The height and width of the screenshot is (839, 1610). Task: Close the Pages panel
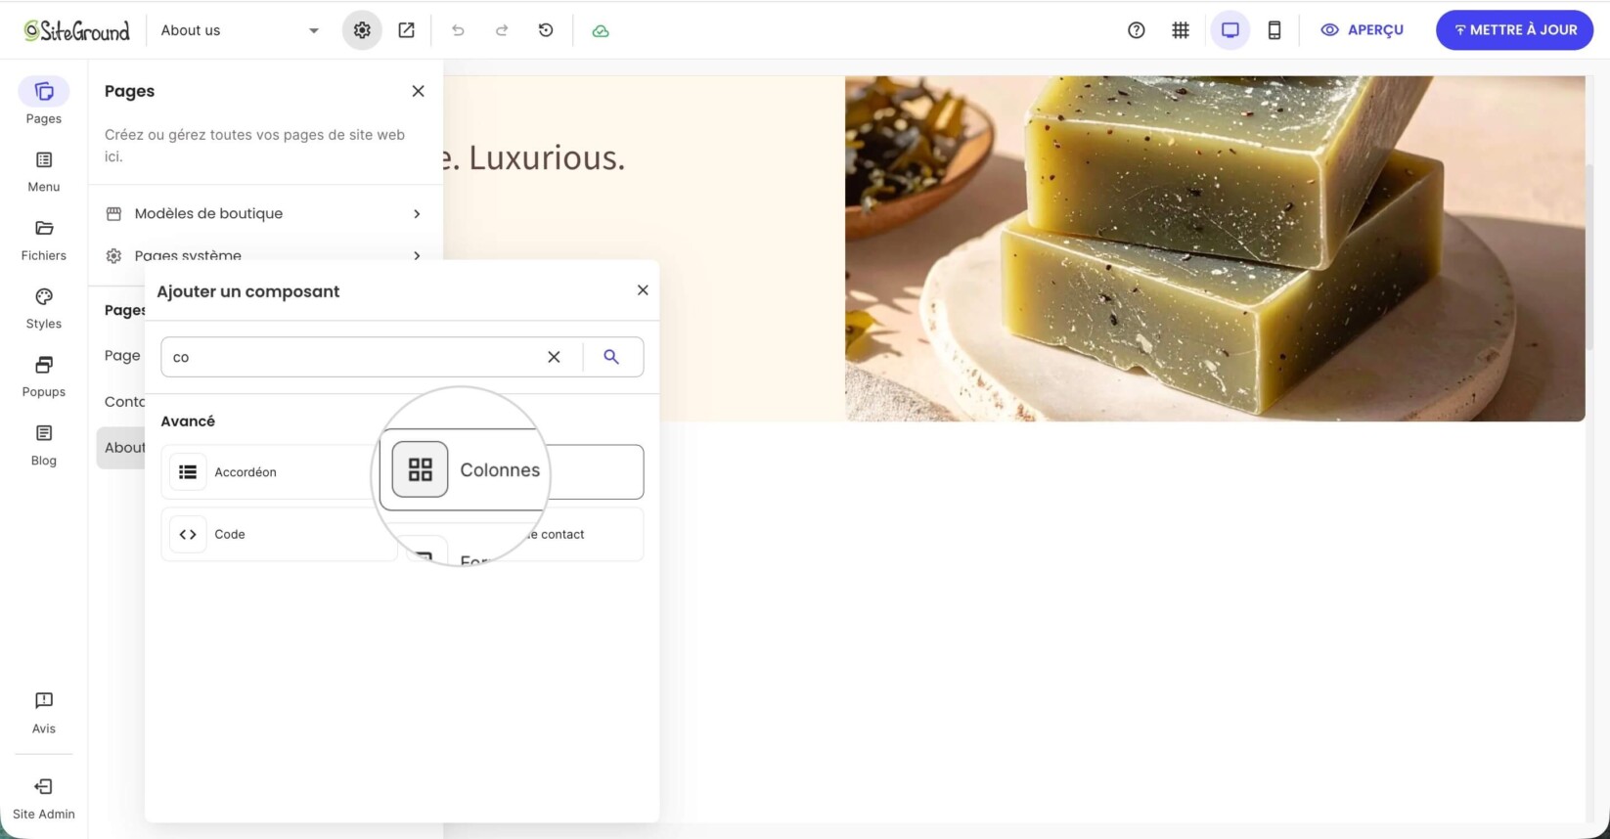tap(418, 91)
